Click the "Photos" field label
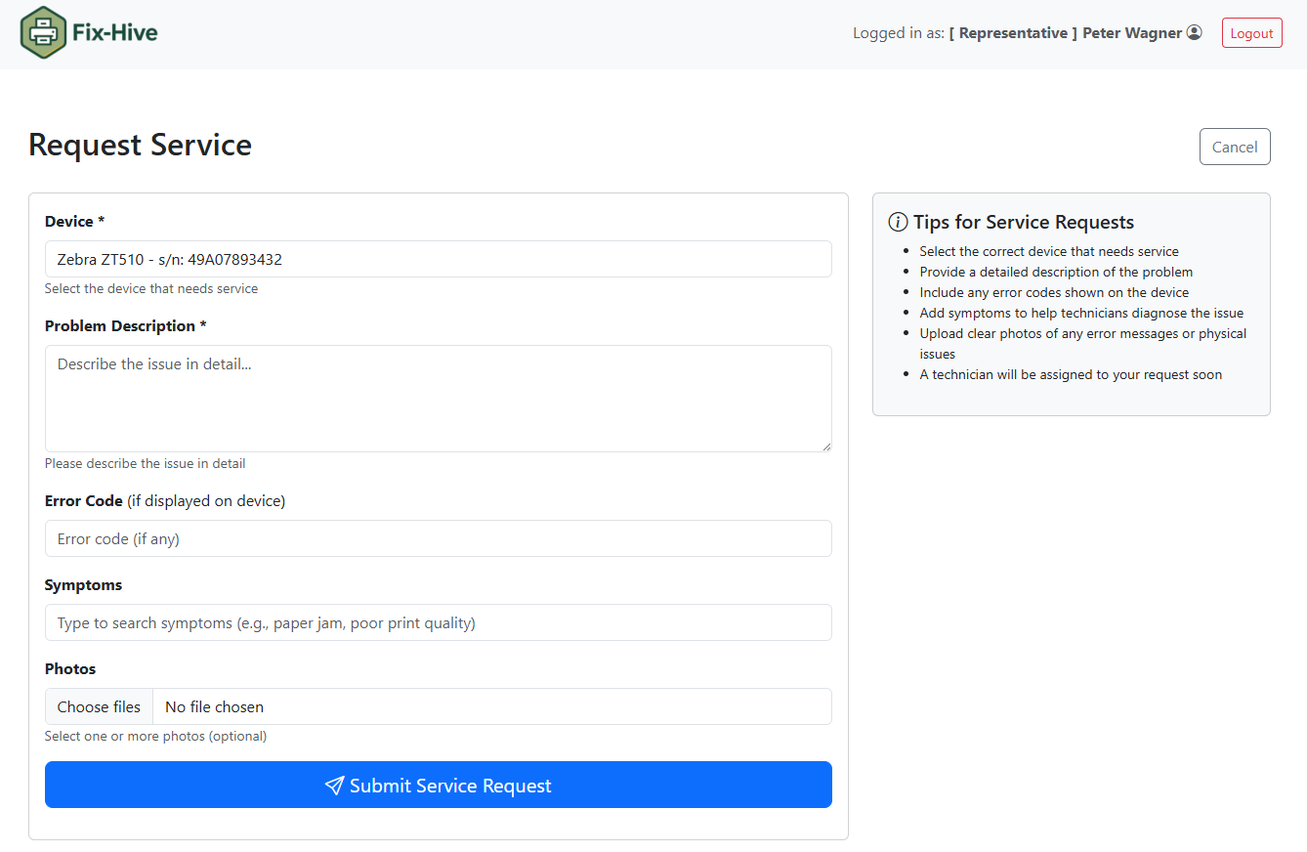 tap(70, 669)
